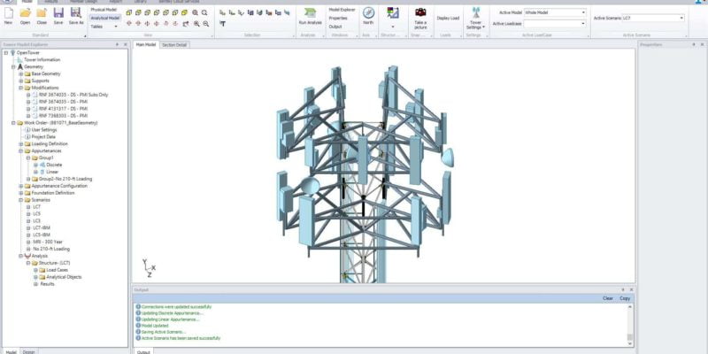Click the North compass icon

coord(368,15)
